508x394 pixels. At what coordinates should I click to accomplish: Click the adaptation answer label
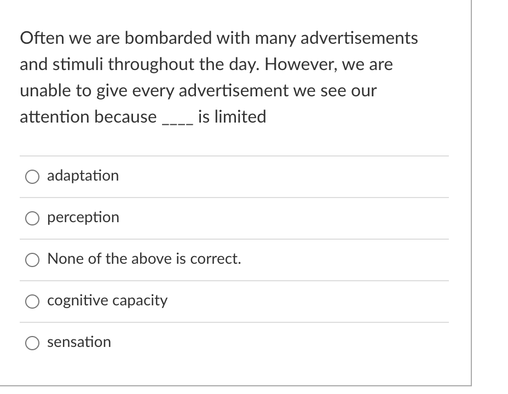[x=83, y=176]
